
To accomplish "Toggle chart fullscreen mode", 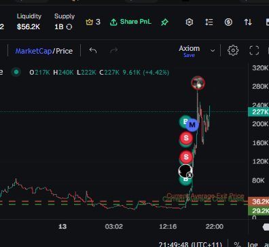I will click(254, 50).
